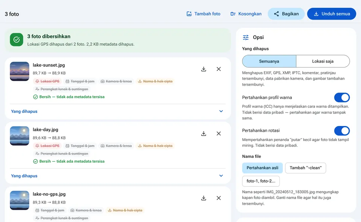Screen dimensions: 361x222
Task: Open lake-day.jpg thumbnail
Action: coord(20,136)
